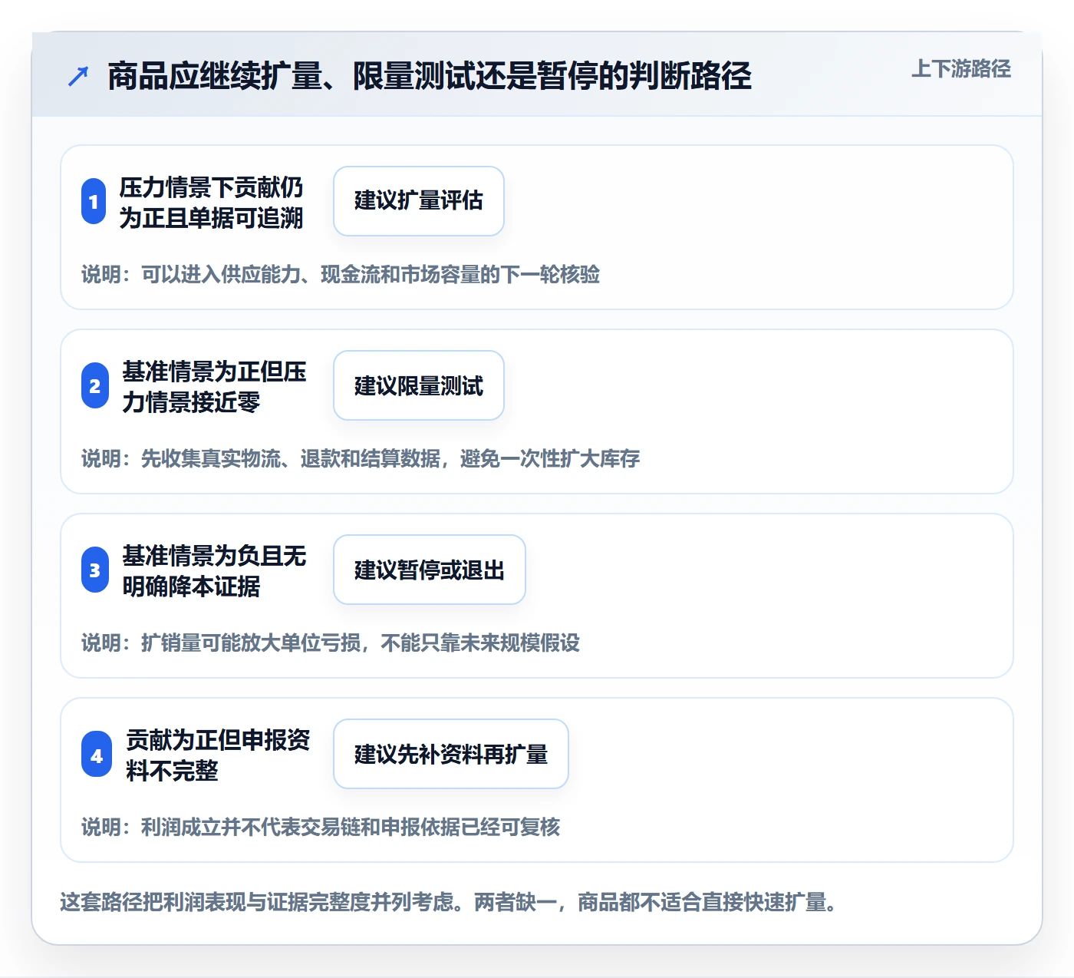This screenshot has width=1074, height=978.
Task: Select the 建议扩量评估 button
Action: (x=419, y=201)
